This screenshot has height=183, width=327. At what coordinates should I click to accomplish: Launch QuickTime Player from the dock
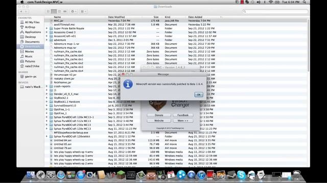191,175
